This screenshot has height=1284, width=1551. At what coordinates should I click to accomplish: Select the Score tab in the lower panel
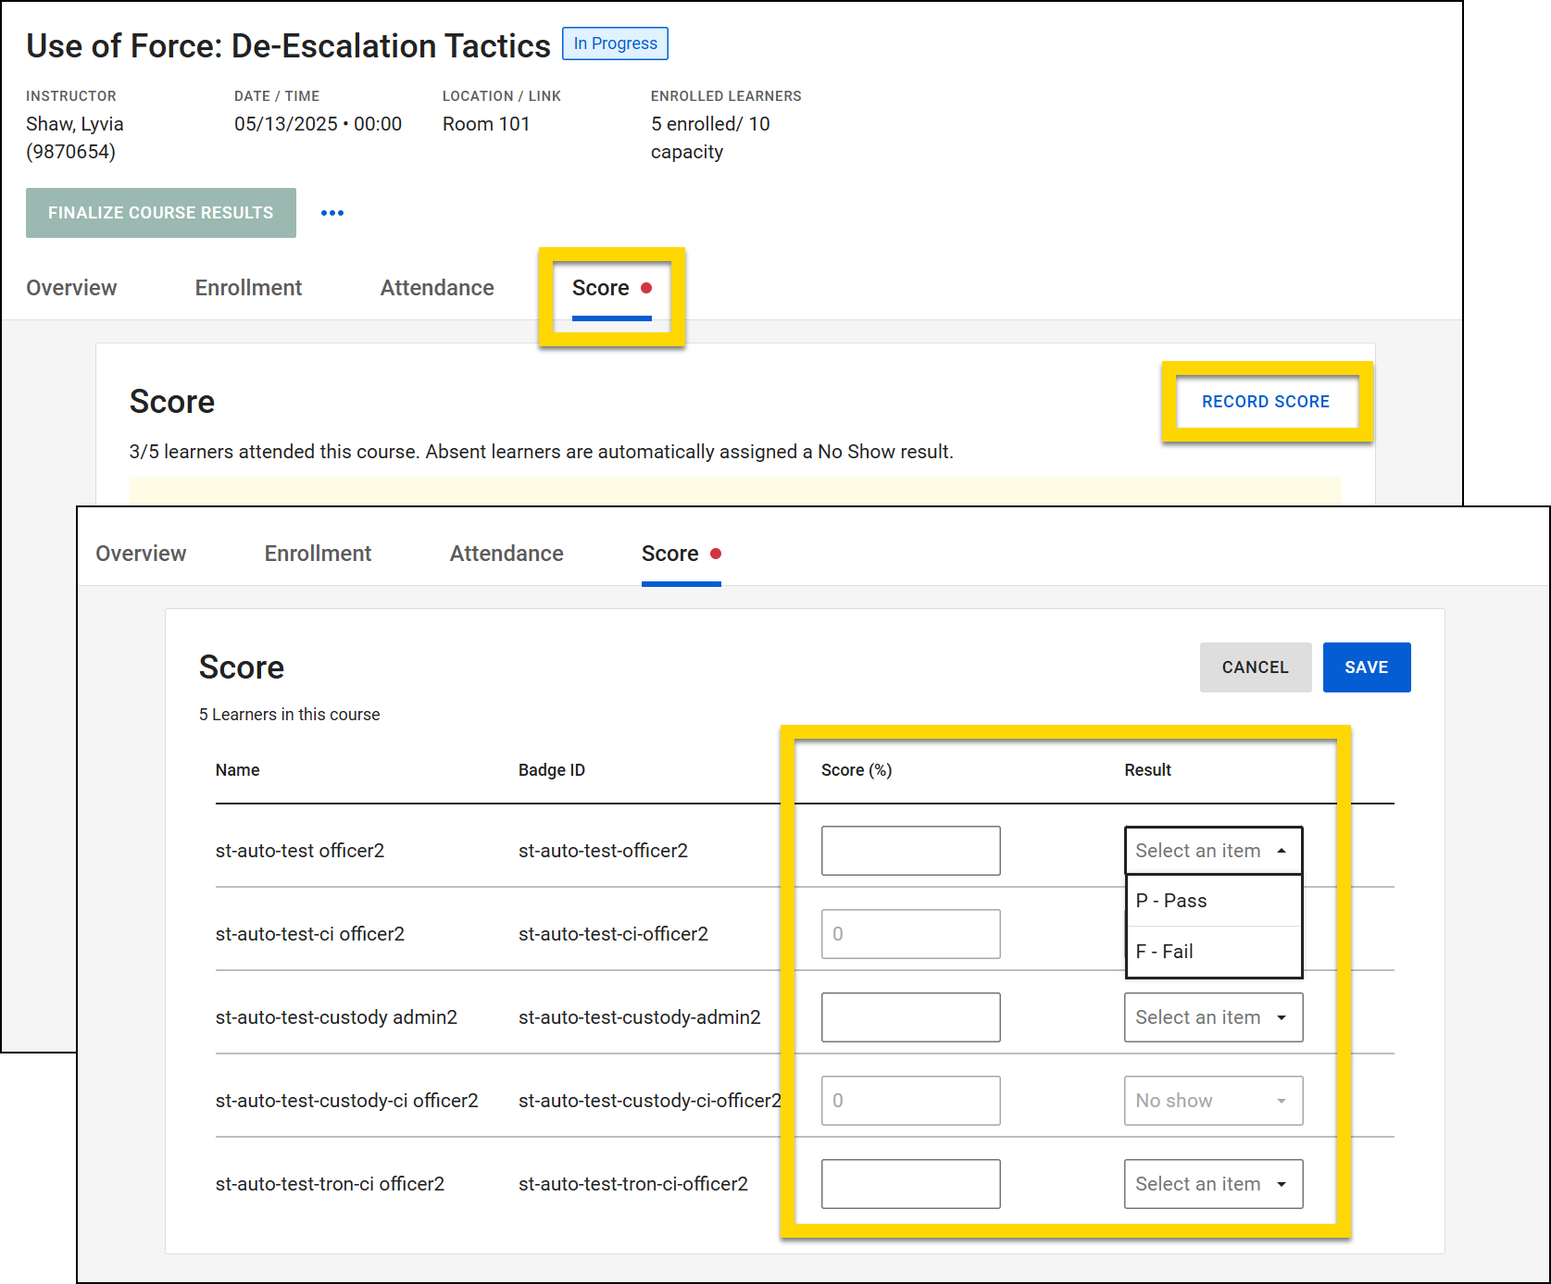669,553
